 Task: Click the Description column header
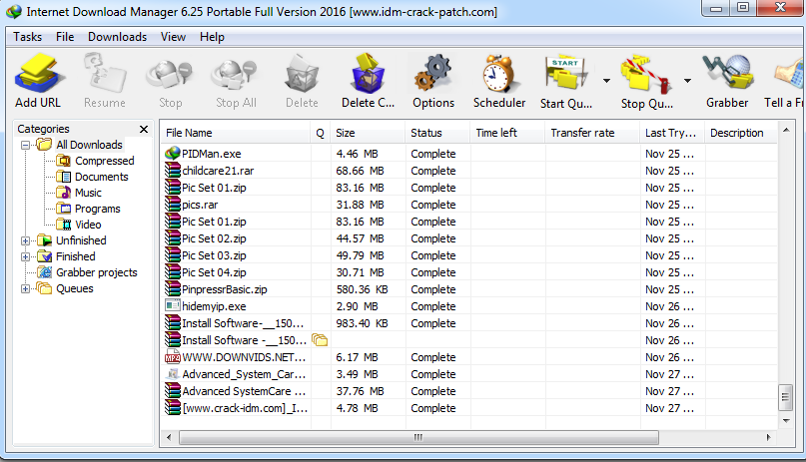pos(741,133)
